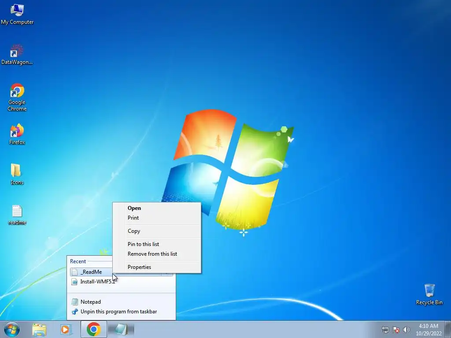Viewport: 451px width, 338px height.
Task: Select the Google Chrome desktop shortcut
Action: (17, 97)
